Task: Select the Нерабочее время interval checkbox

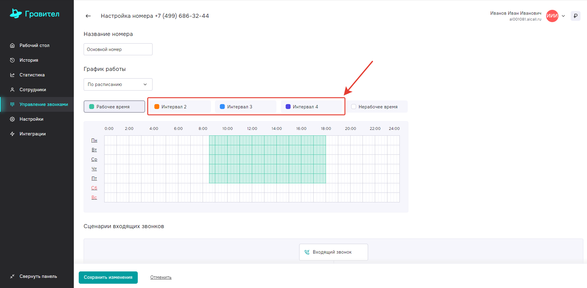Action: click(x=354, y=107)
